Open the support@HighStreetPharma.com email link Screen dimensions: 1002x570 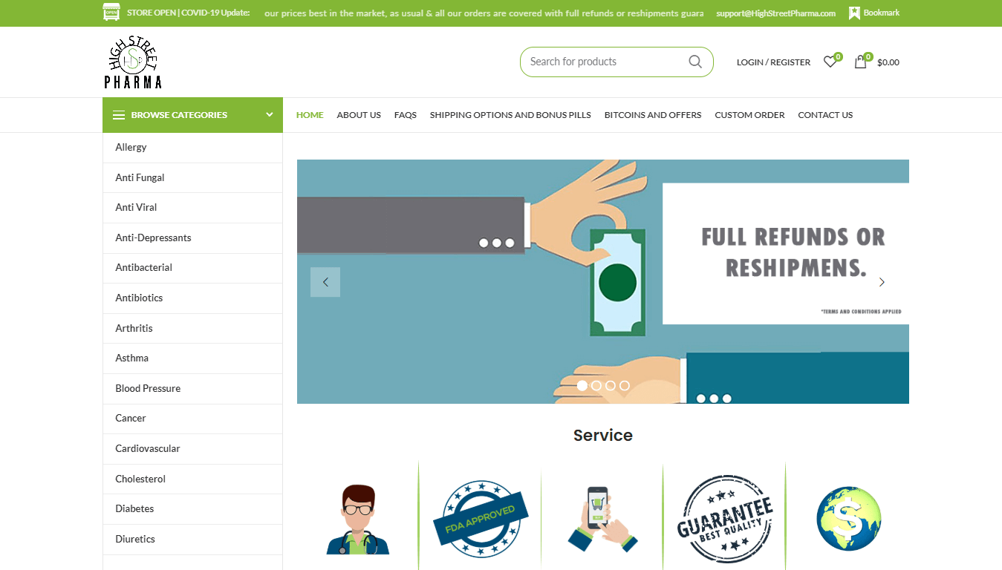coord(775,13)
